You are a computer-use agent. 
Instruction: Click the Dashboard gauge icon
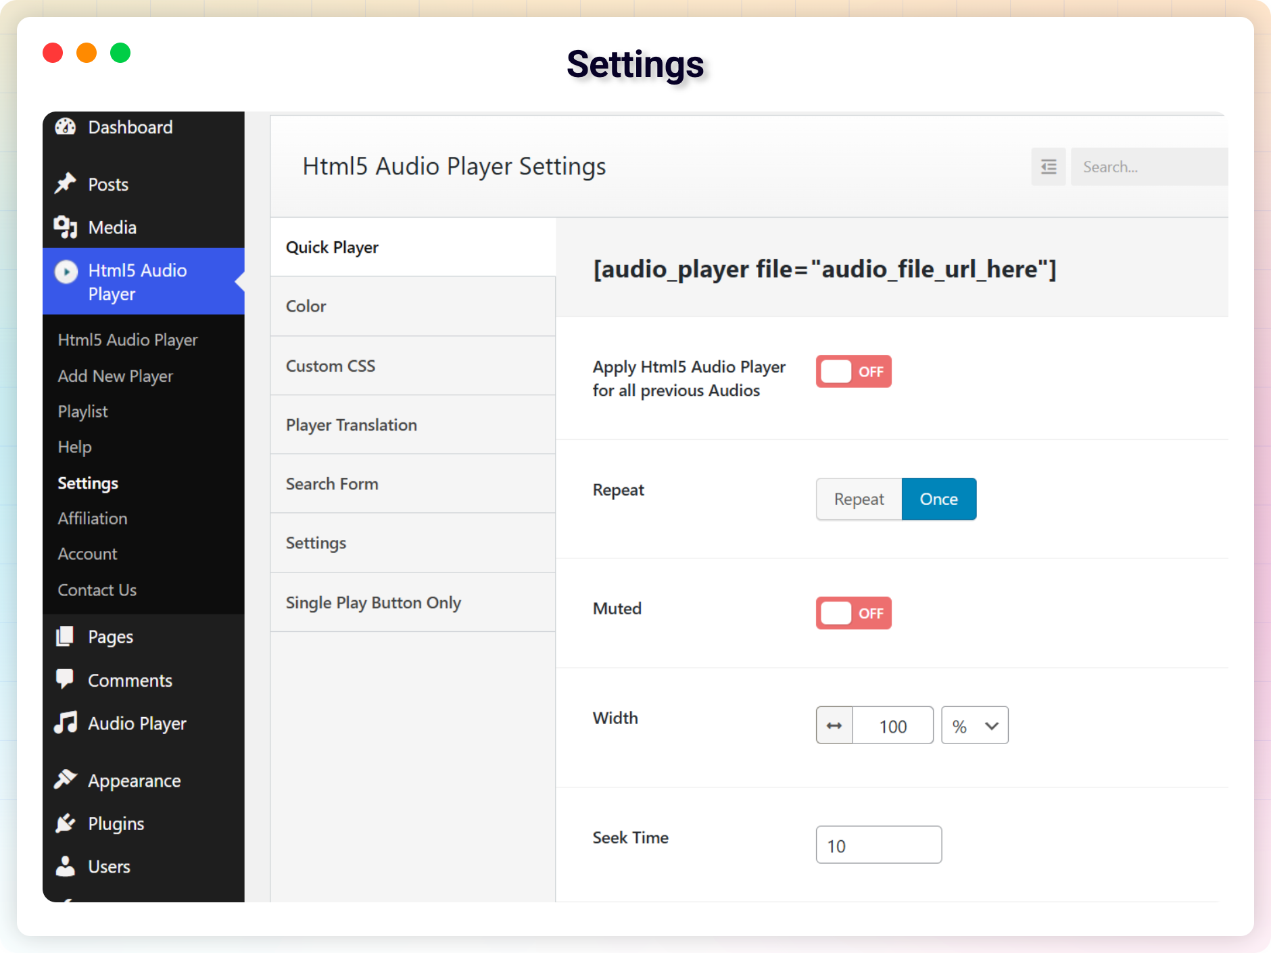click(x=66, y=126)
